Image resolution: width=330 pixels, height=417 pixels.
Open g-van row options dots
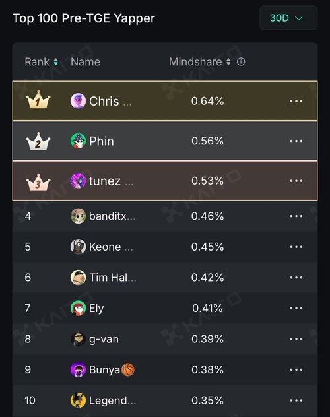(296, 339)
